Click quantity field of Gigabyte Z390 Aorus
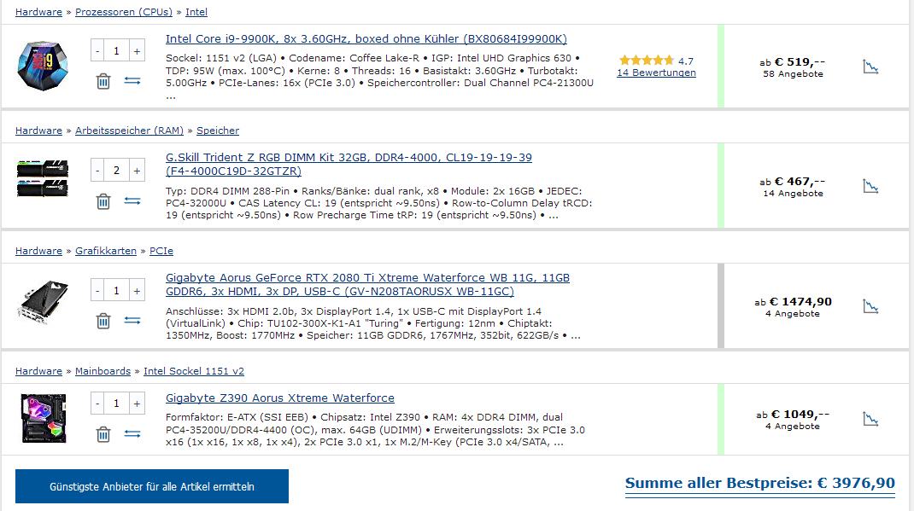914x511 pixels. (116, 404)
